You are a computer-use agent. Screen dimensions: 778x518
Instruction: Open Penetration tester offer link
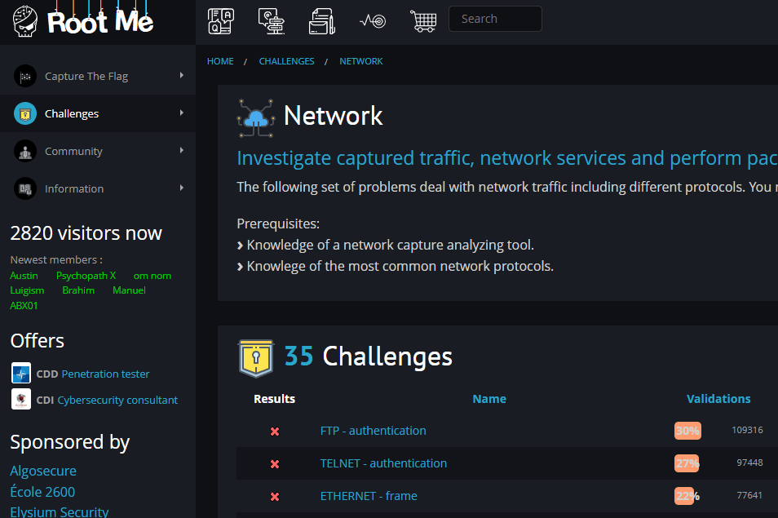click(105, 374)
